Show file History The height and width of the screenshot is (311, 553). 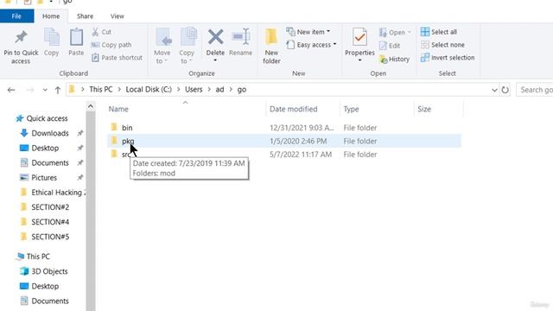394,59
